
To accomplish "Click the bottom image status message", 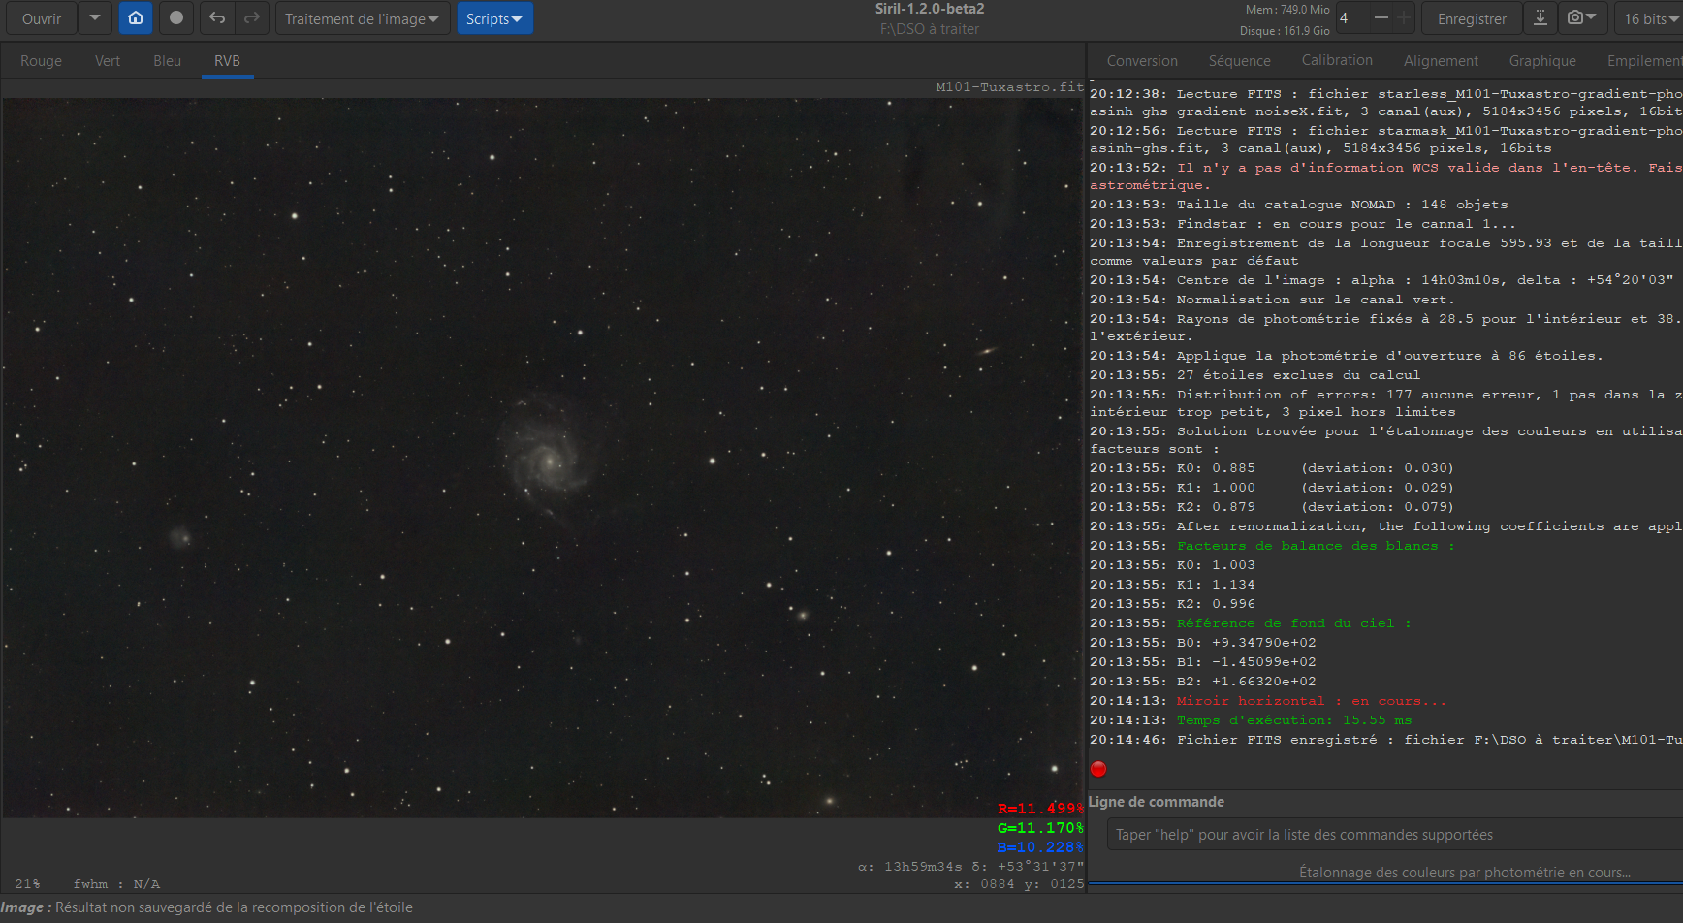I will [206, 907].
